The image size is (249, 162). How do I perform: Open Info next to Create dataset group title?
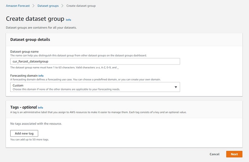point(68,20)
